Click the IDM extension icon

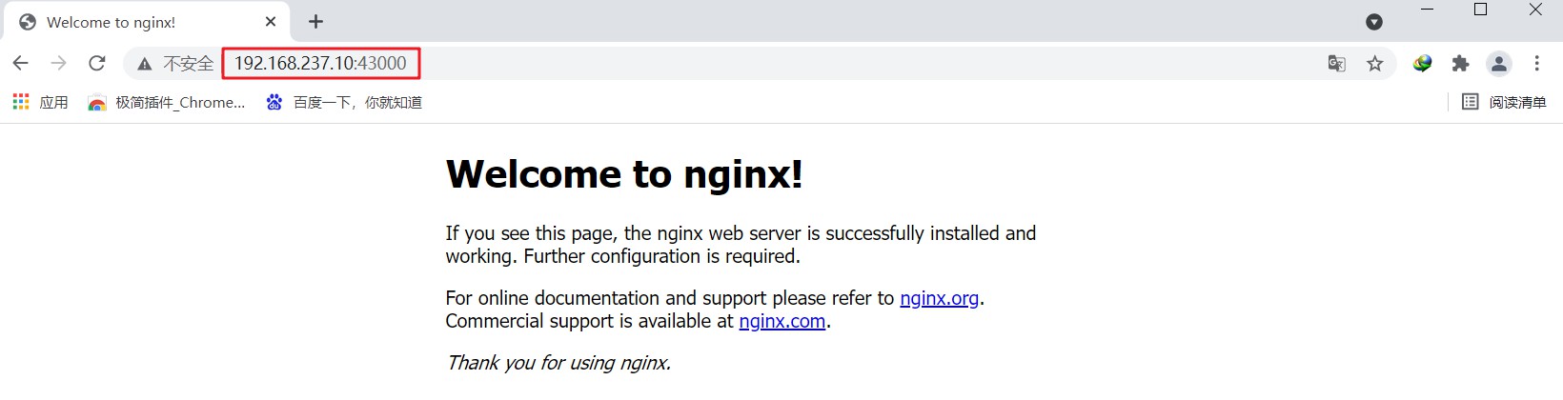(x=1422, y=64)
